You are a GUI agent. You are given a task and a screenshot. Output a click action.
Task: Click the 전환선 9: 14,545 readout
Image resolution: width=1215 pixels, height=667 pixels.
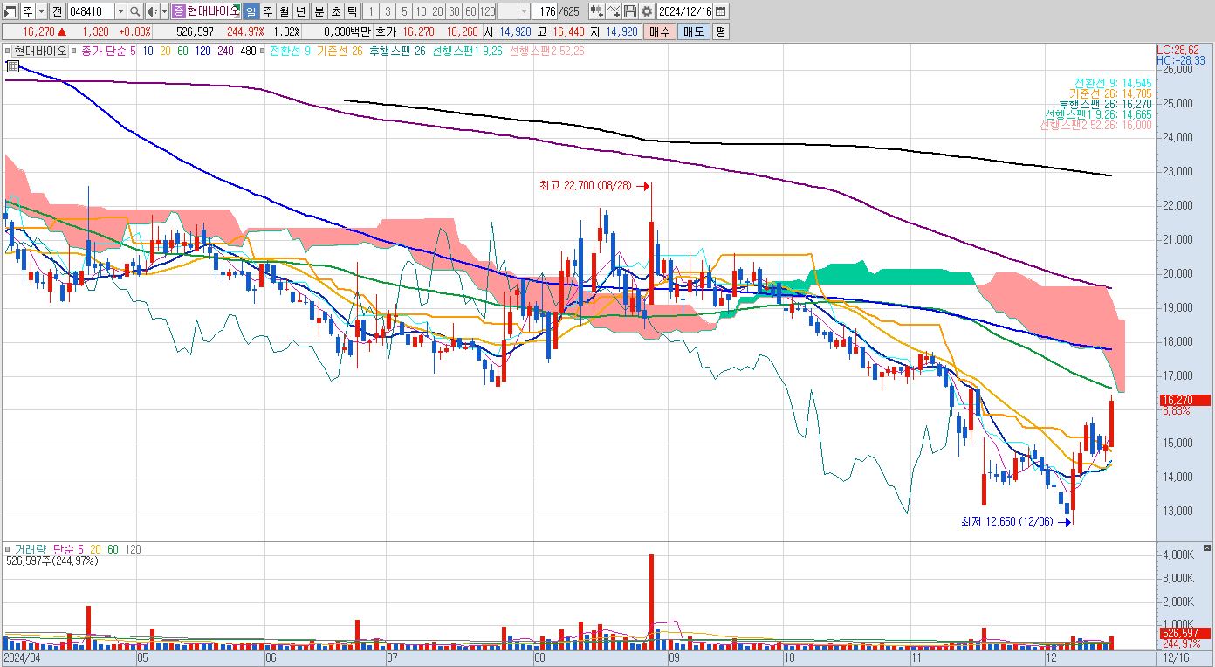point(1112,83)
